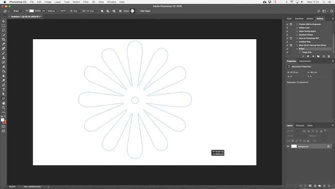
Task: Uncheck the Molten Lead action
Action: (x=287, y=28)
